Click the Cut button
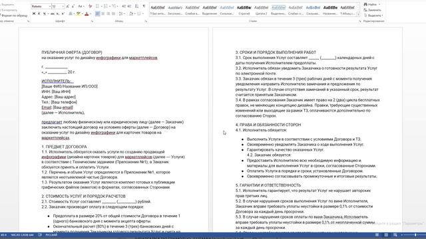The width and height of the screenshot is (426, 239). pos(7,5)
